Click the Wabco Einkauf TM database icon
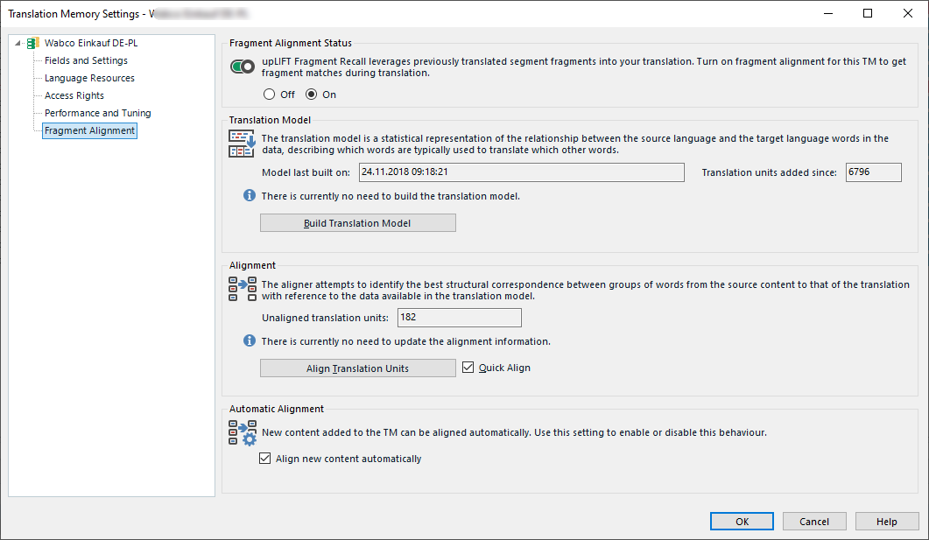The width and height of the screenshot is (929, 540). click(33, 43)
